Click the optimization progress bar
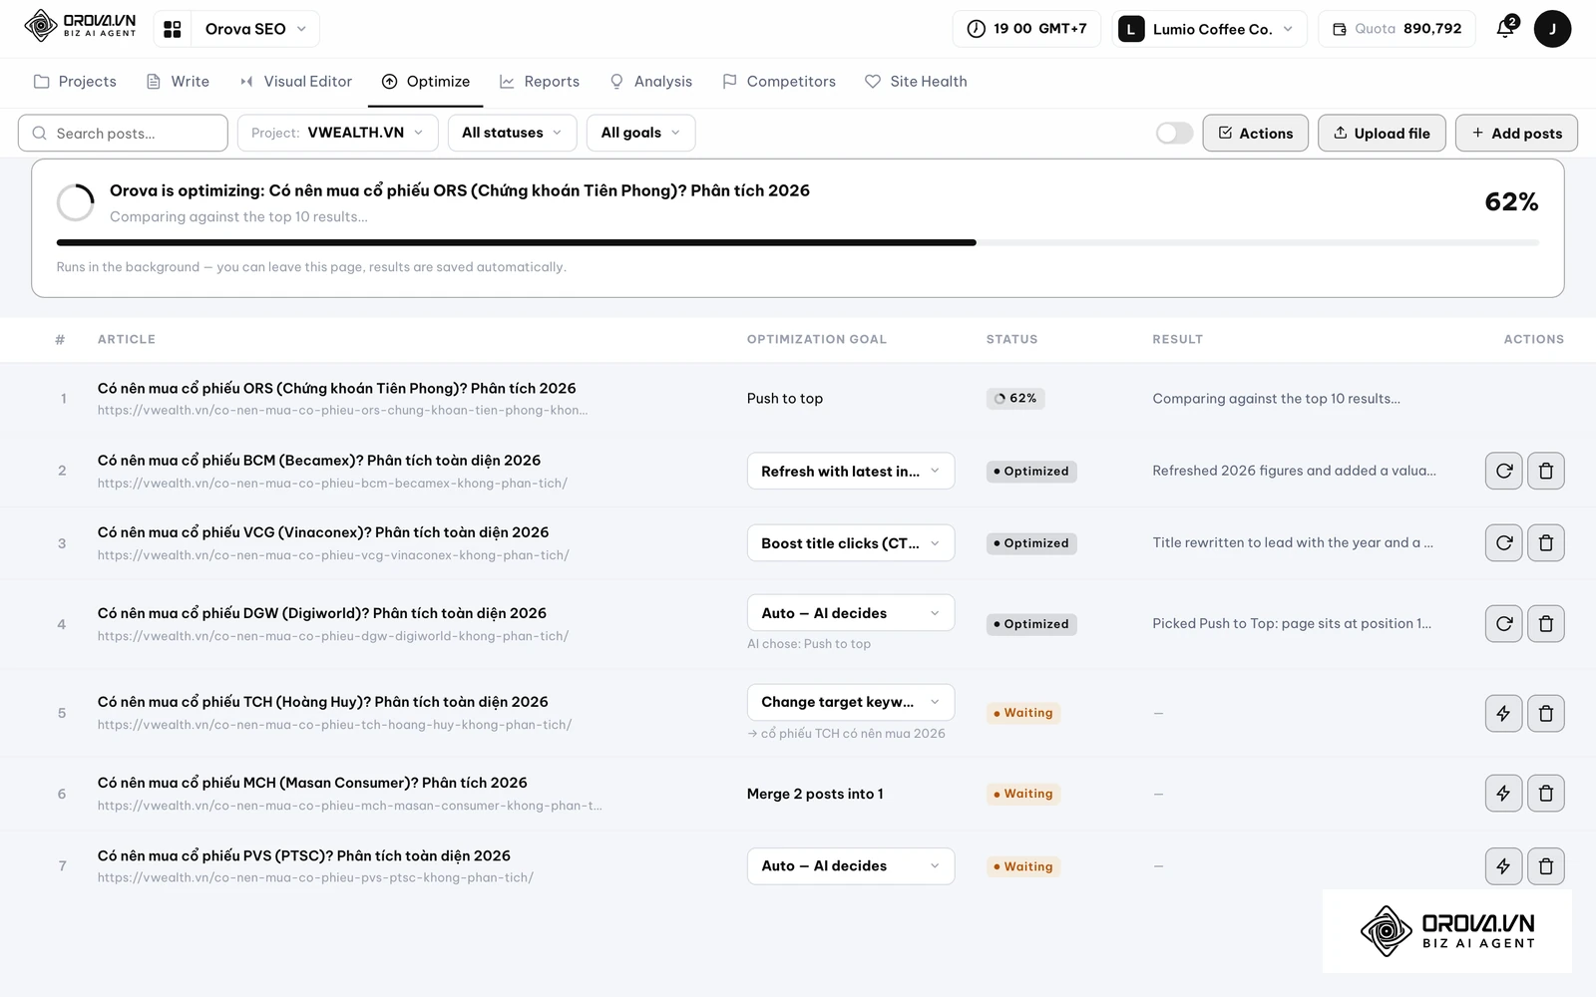 pos(797,242)
